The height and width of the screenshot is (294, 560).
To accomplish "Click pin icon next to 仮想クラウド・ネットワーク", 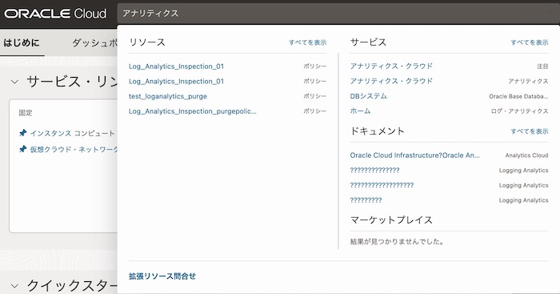I will point(23,149).
